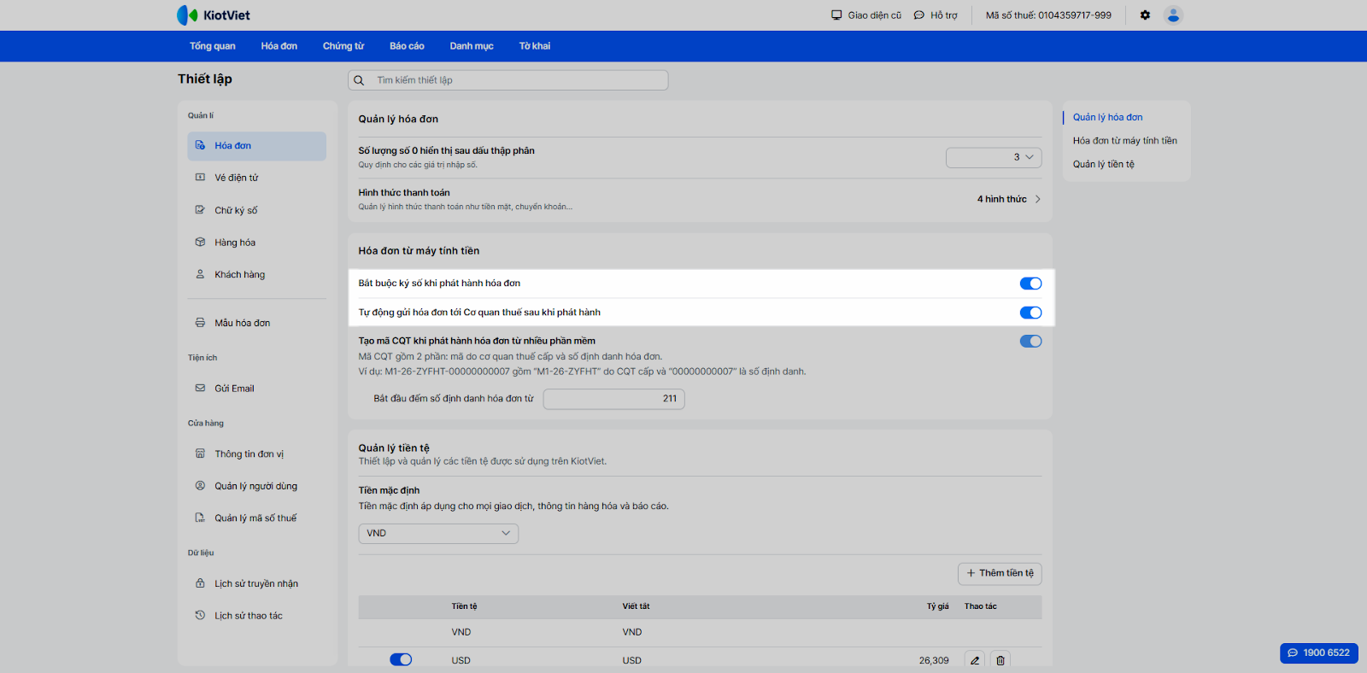The height and width of the screenshot is (673, 1367).
Task: Open Chữ ký số settings in sidebar
Action: (x=236, y=210)
